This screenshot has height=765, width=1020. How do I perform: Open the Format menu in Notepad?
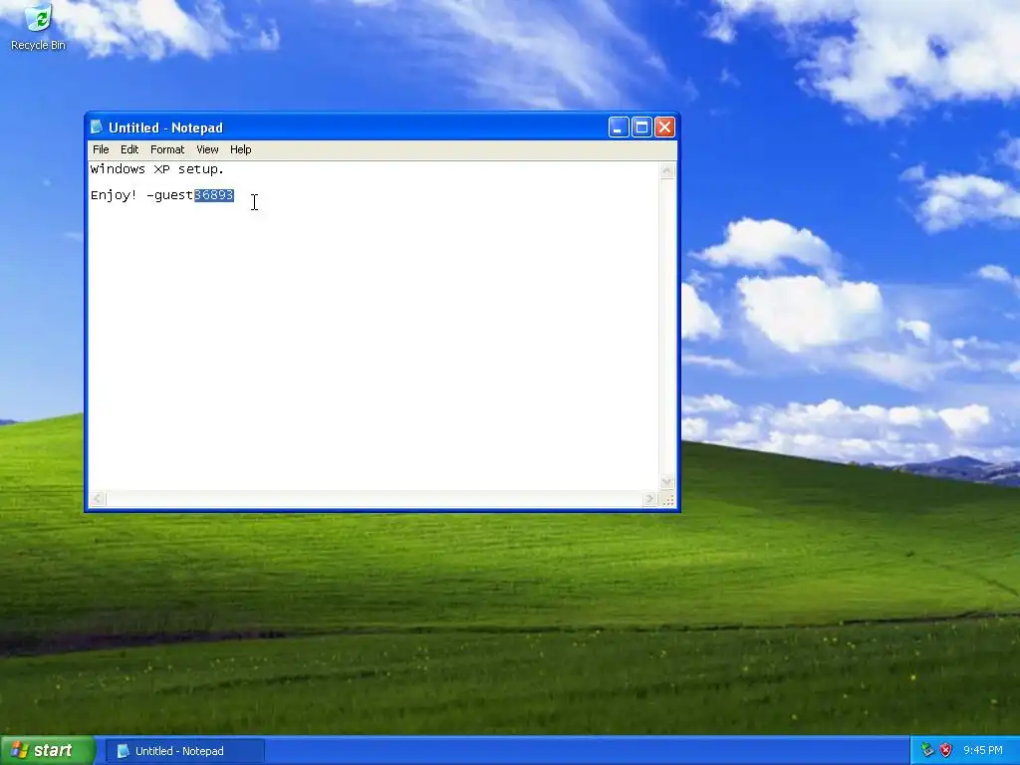pyautogui.click(x=167, y=149)
